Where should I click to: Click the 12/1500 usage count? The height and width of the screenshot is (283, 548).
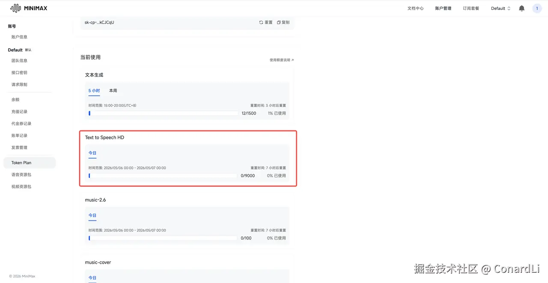click(x=249, y=113)
